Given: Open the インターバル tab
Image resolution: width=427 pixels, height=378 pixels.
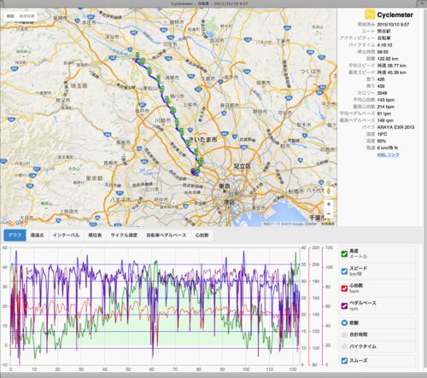Looking at the screenshot, I should coord(66,236).
